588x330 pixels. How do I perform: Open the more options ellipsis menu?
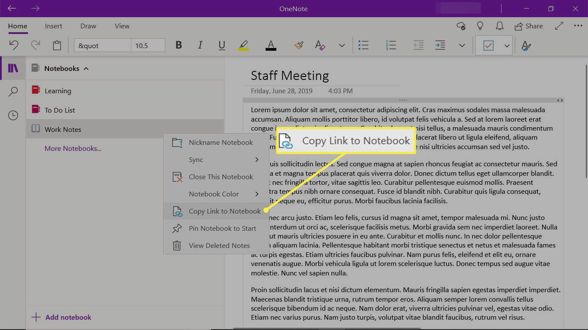[578, 26]
